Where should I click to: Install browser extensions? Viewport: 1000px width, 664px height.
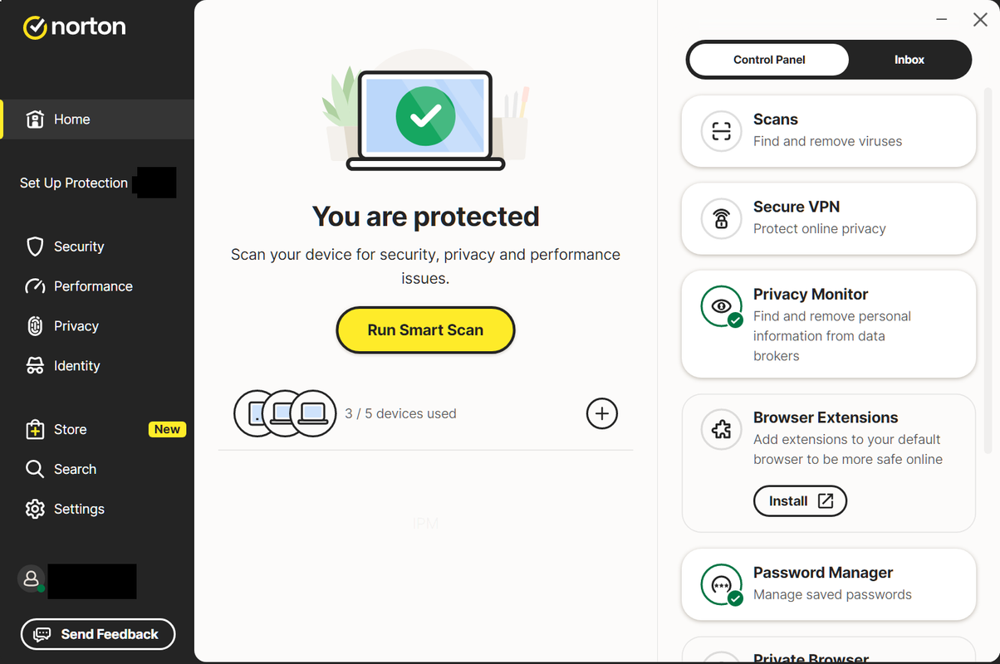(800, 501)
